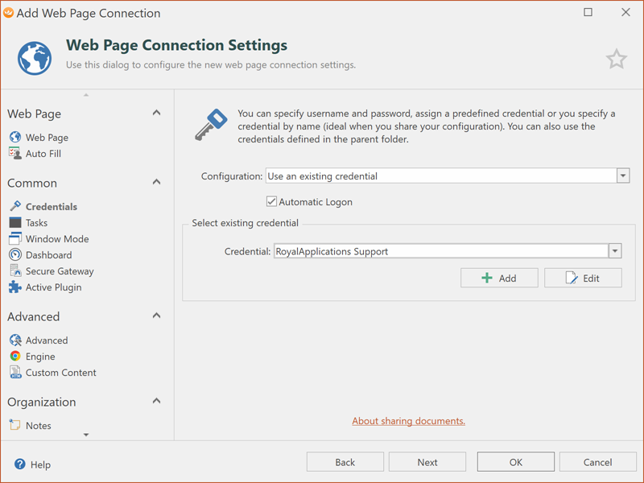This screenshot has width=644, height=483.
Task: Collapse the Advanced section
Action: pyautogui.click(x=156, y=316)
